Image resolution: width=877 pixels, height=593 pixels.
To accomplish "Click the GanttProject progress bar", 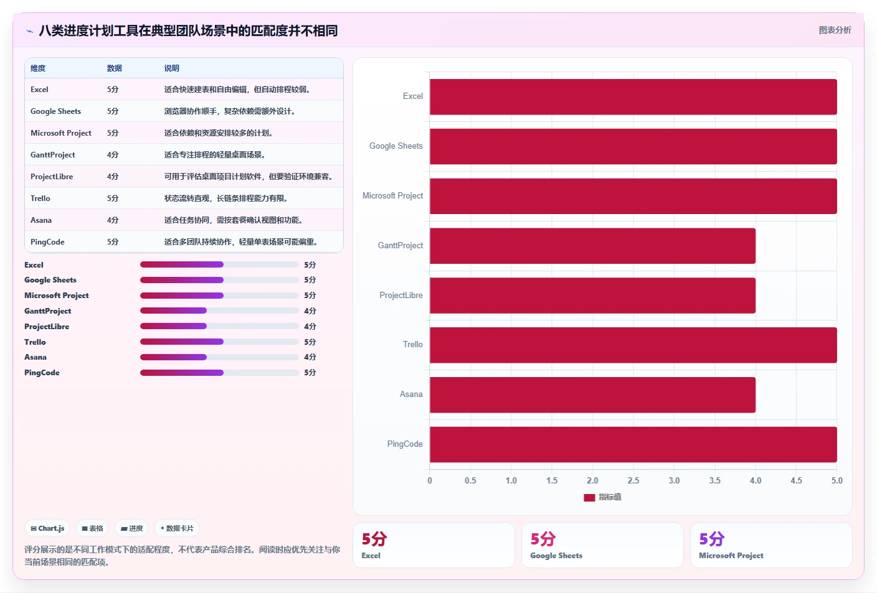I will pyautogui.click(x=219, y=311).
